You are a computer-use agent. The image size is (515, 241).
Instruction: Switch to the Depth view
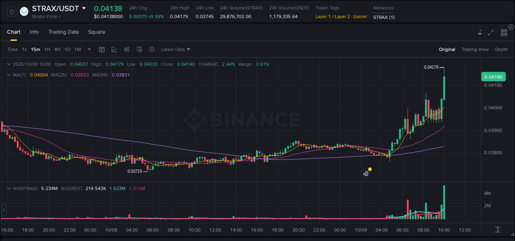point(501,49)
